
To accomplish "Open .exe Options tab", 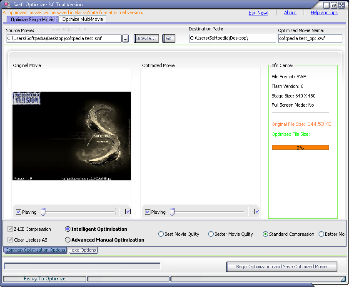I will pyautogui.click(x=83, y=250).
